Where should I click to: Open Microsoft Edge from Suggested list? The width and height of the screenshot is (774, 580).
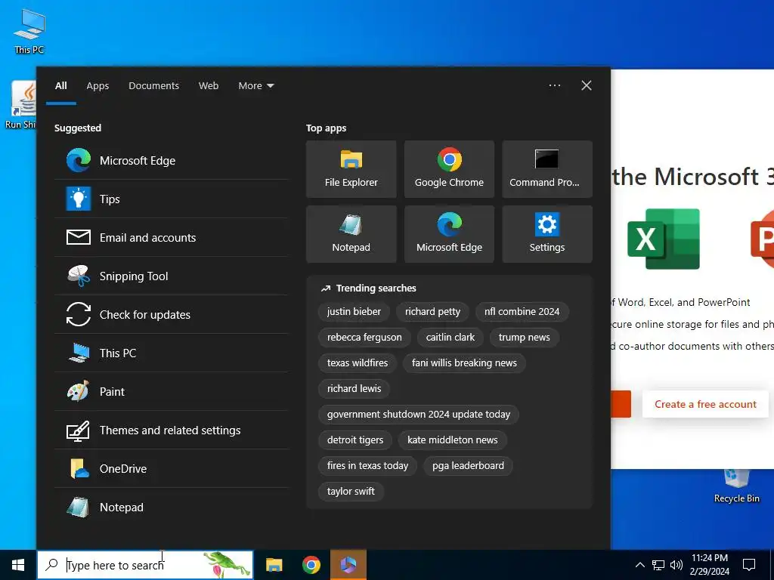[x=171, y=161]
